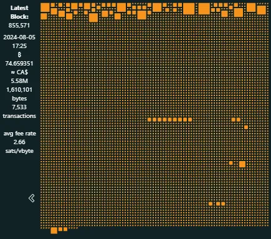This screenshot has height=239, width=271.
Task: Collapse block info with the left chevron
Action: pyautogui.click(x=32, y=198)
